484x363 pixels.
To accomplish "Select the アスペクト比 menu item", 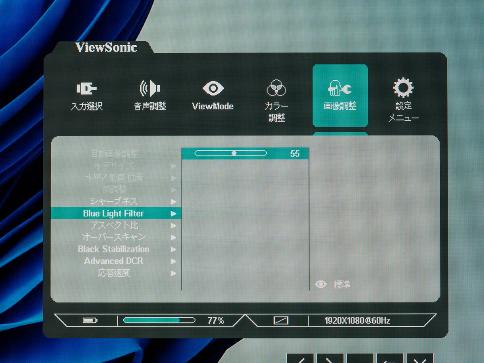I will 114,225.
